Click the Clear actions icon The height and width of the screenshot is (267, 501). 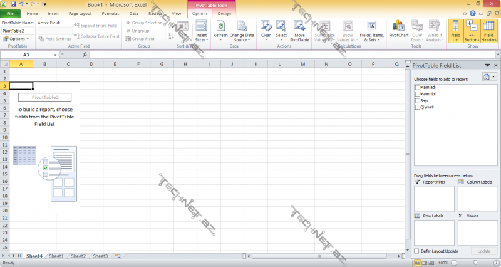(266, 26)
